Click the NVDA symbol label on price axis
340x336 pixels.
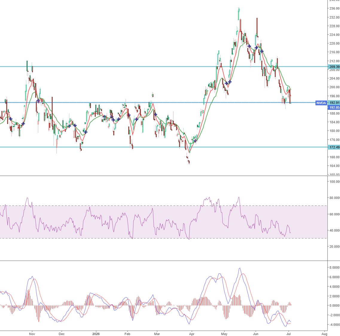pos(321,103)
